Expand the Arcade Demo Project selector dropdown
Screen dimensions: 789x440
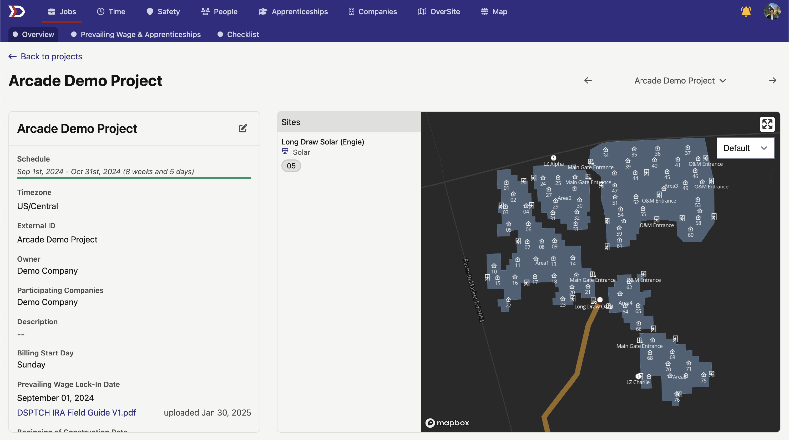click(680, 80)
